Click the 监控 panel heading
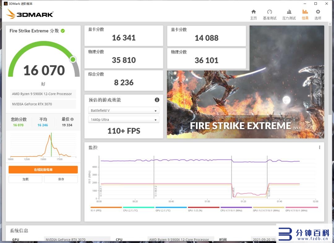334x243 pixels. point(93,147)
